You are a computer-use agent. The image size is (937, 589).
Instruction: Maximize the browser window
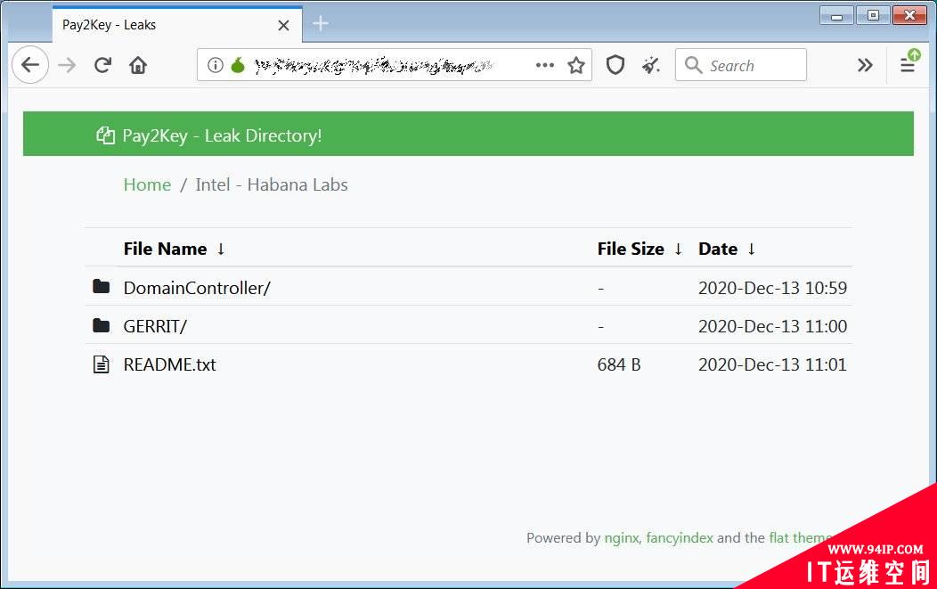[873, 15]
